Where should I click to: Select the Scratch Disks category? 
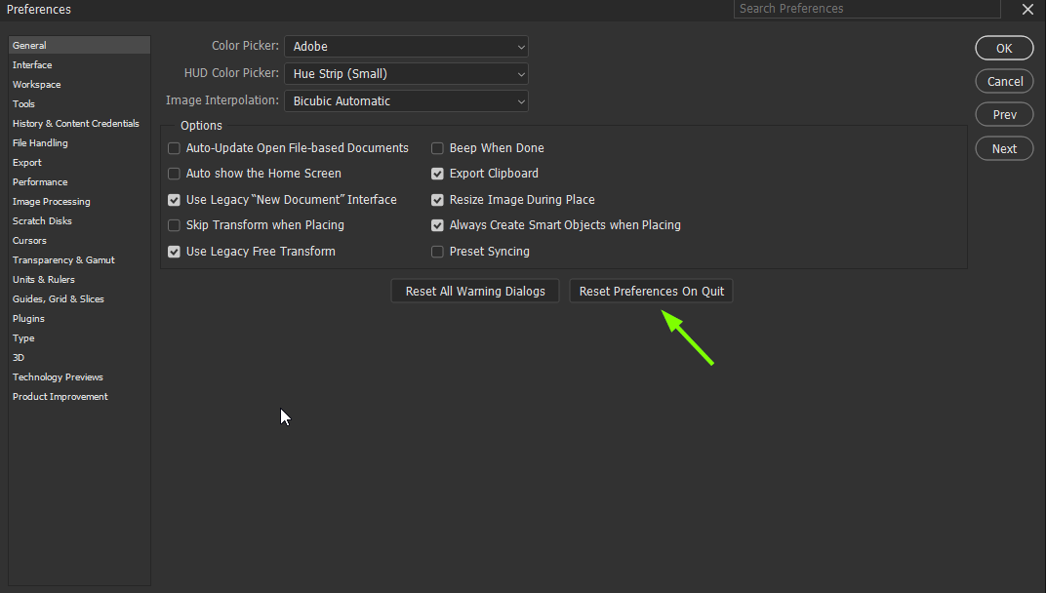pos(42,220)
